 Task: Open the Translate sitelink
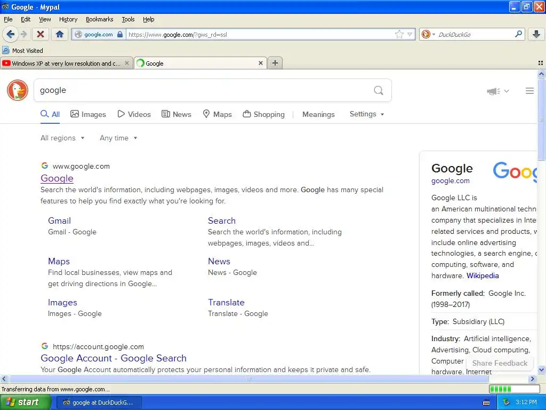226,302
